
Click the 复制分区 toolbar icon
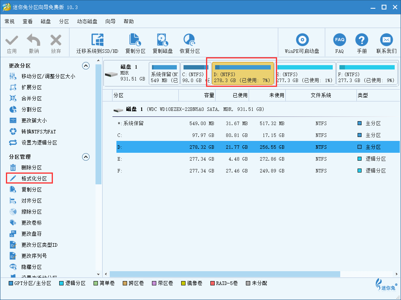point(135,43)
